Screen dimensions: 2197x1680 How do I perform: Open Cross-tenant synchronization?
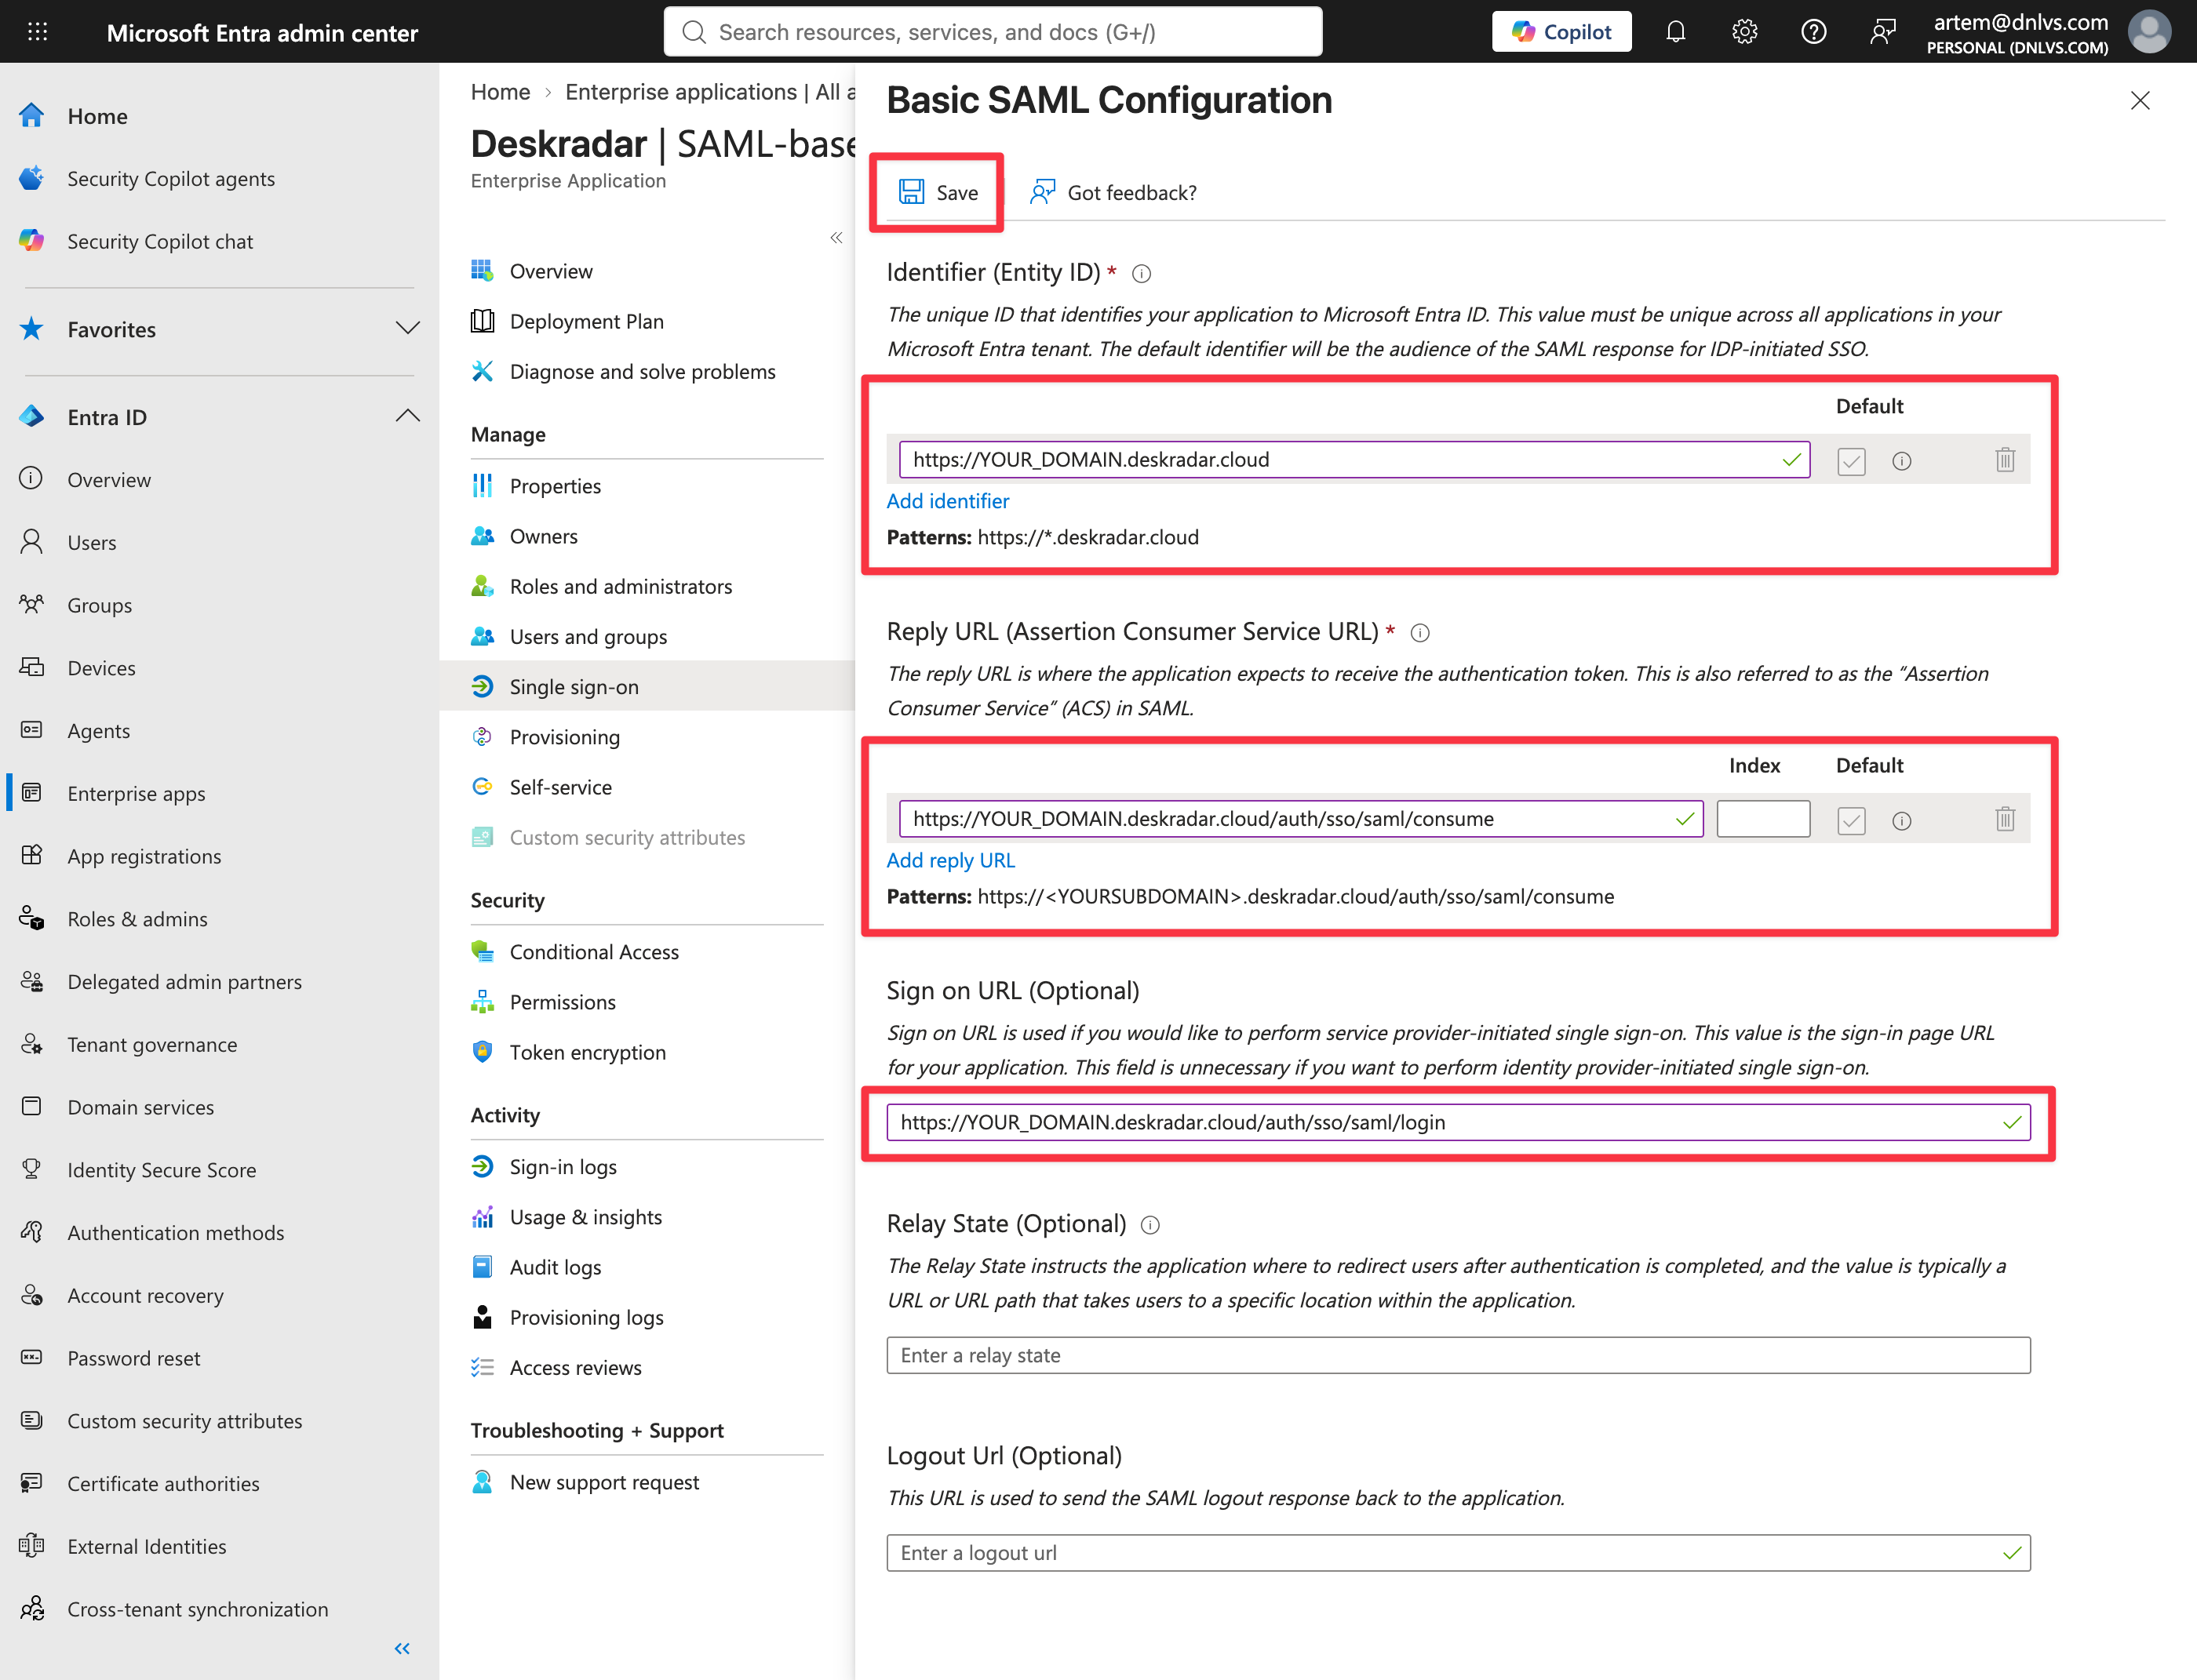[197, 1610]
